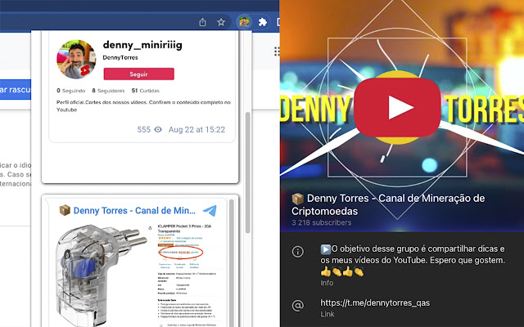This screenshot has width=524, height=327.
Task: Click the Telegram channel title Denny Torres
Action: coord(388,204)
